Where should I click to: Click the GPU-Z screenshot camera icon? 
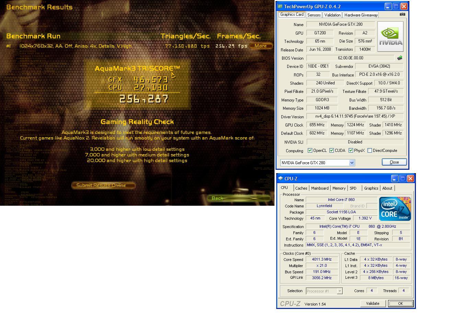402,14
